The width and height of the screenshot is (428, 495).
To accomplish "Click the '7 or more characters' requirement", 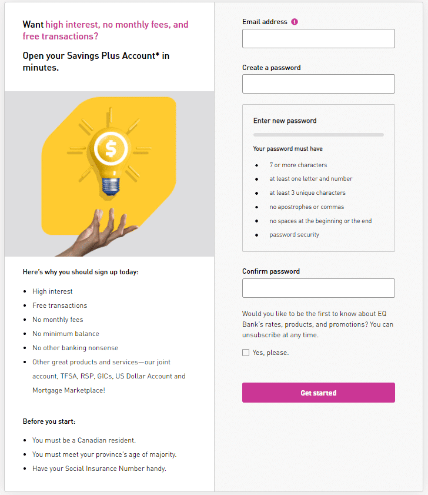I will tap(298, 165).
